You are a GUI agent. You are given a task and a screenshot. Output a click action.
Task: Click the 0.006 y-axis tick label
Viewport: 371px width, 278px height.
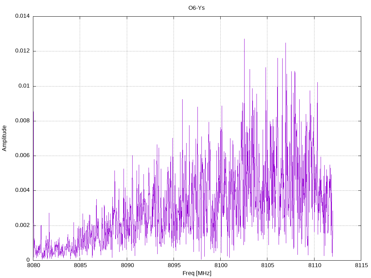point(22,156)
